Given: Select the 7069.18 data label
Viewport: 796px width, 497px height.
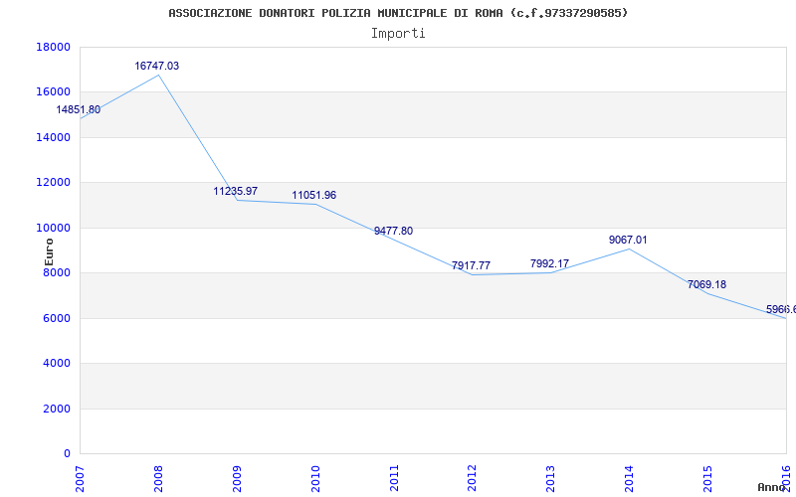Looking at the screenshot, I should (706, 284).
